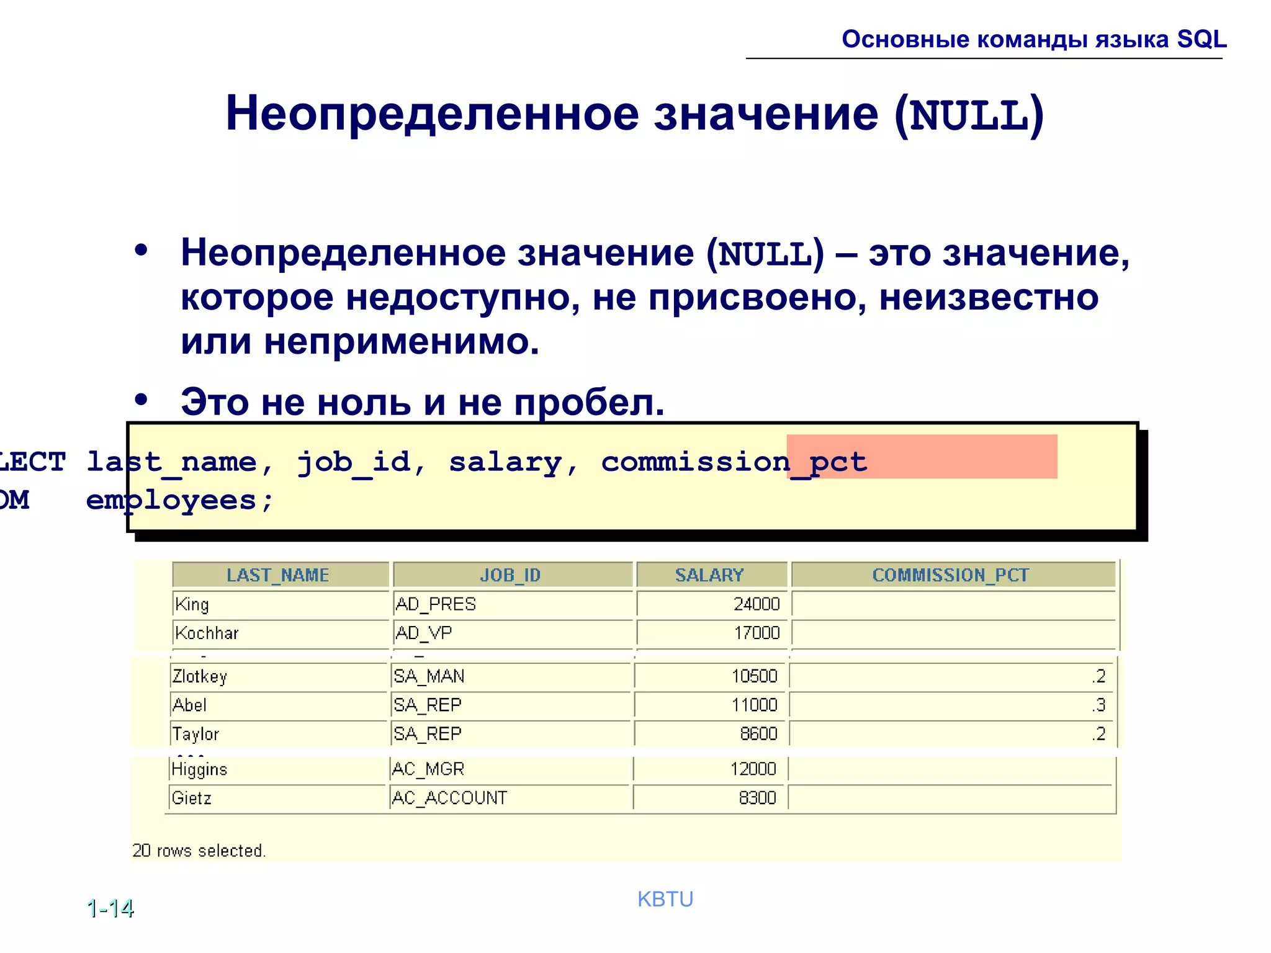Select the 'Higgins' last name cell
This screenshot has width=1271, height=953.
(x=277, y=769)
